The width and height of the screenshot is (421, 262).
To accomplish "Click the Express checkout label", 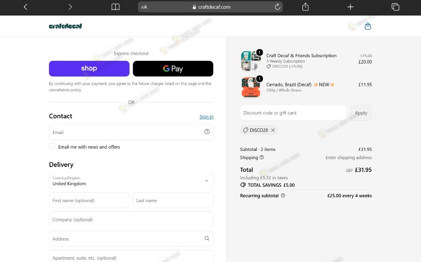I will click(131, 53).
